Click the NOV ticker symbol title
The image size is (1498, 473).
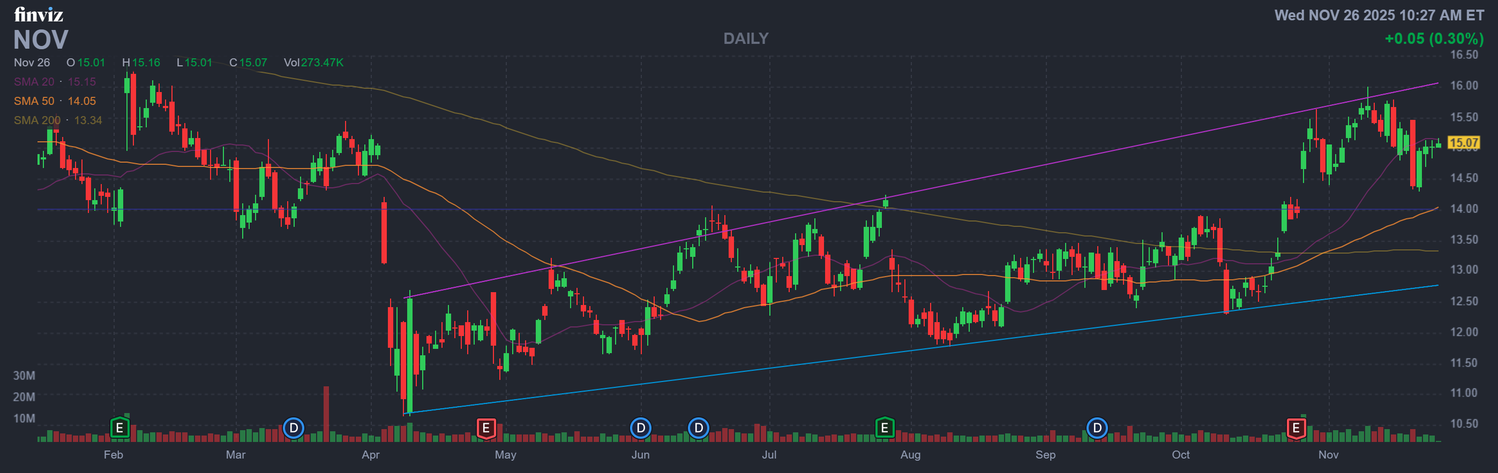41,40
